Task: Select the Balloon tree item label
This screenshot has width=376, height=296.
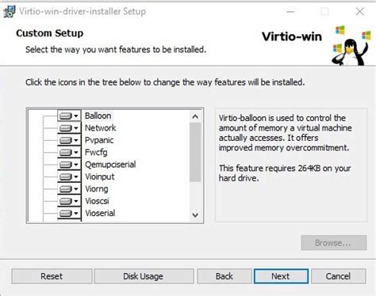Action: click(x=98, y=116)
